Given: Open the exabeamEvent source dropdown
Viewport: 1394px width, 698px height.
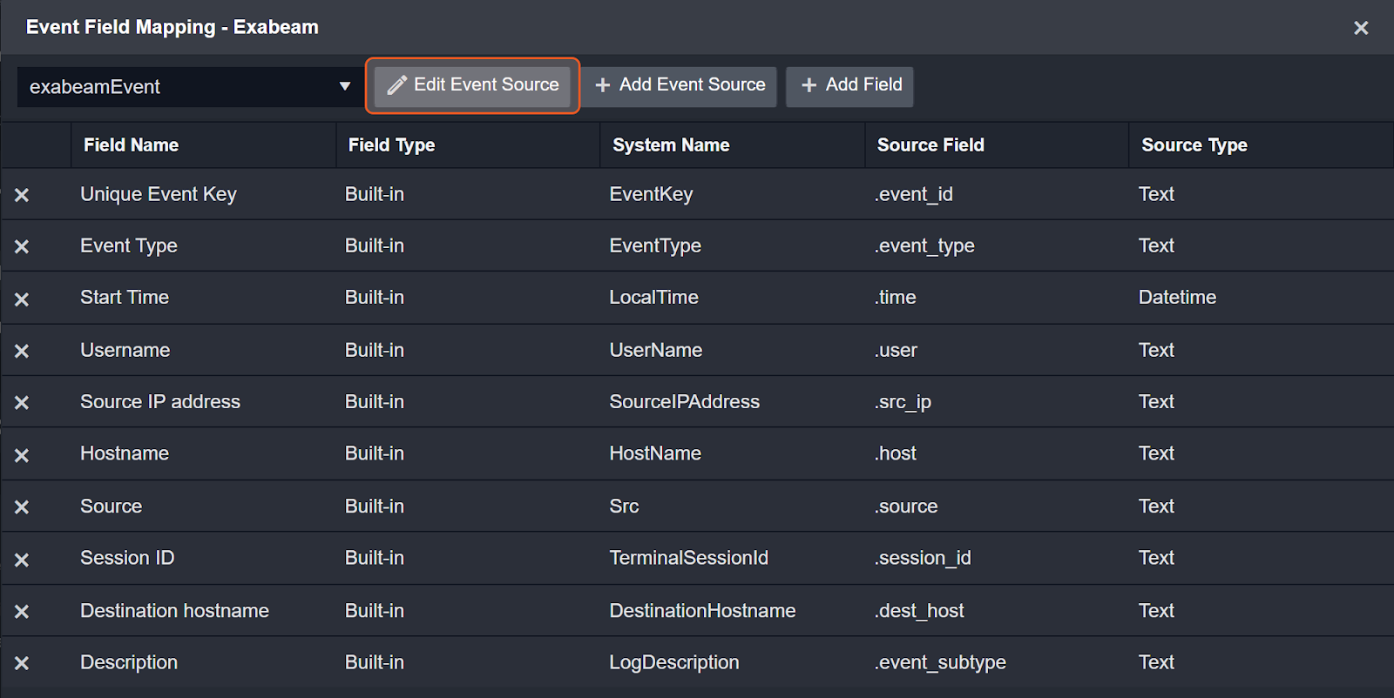Looking at the screenshot, I should coord(189,86).
